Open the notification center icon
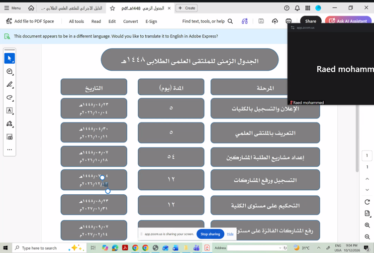Viewport: 374px width, 253px height. pos(367,248)
